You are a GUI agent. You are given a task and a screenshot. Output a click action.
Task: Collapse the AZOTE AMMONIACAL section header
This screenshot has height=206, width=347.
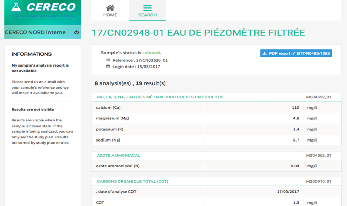(118, 155)
